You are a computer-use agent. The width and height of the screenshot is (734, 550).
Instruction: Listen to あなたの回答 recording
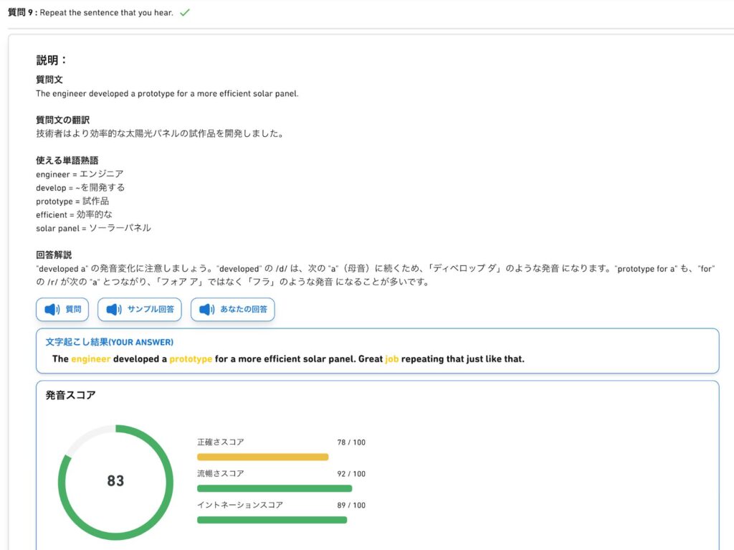(x=232, y=310)
